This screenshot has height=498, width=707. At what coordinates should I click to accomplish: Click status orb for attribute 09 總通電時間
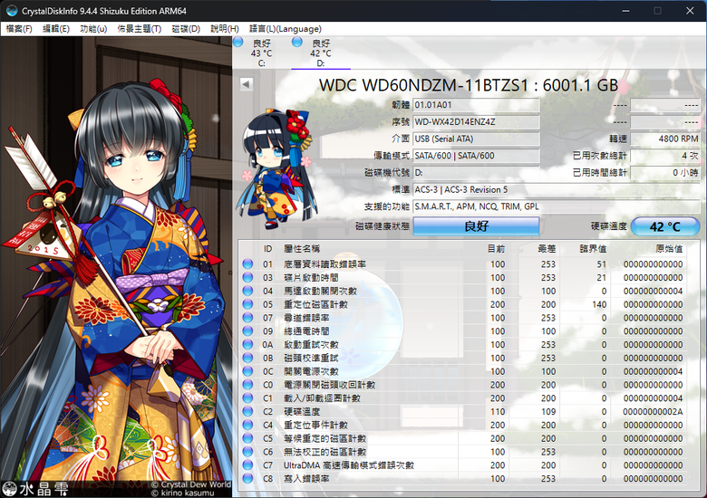coord(247,331)
